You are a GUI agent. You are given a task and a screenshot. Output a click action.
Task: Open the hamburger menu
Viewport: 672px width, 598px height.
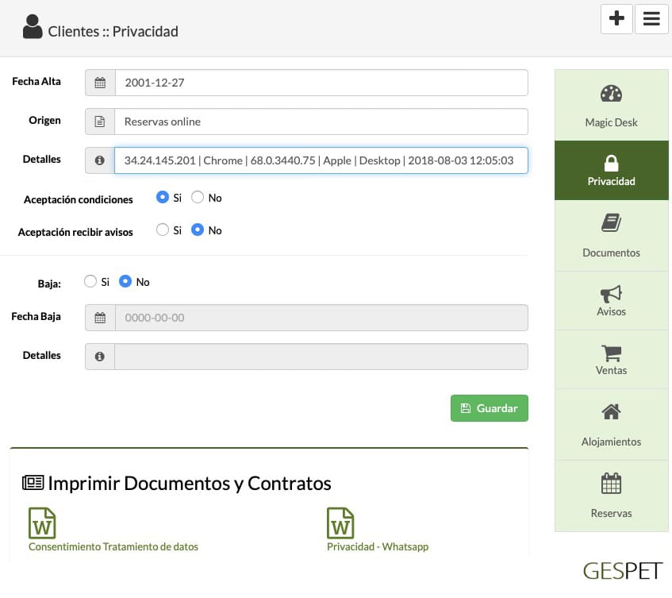(x=651, y=19)
